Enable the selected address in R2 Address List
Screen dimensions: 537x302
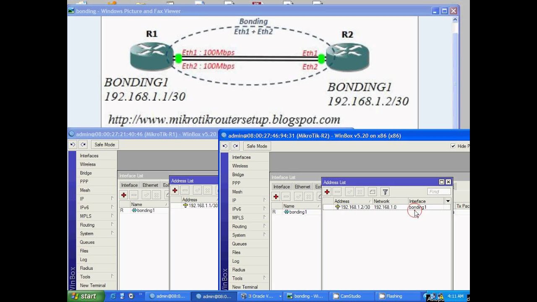[349, 192]
